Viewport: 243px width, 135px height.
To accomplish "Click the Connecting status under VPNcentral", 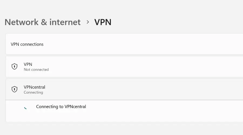I will point(33,92).
